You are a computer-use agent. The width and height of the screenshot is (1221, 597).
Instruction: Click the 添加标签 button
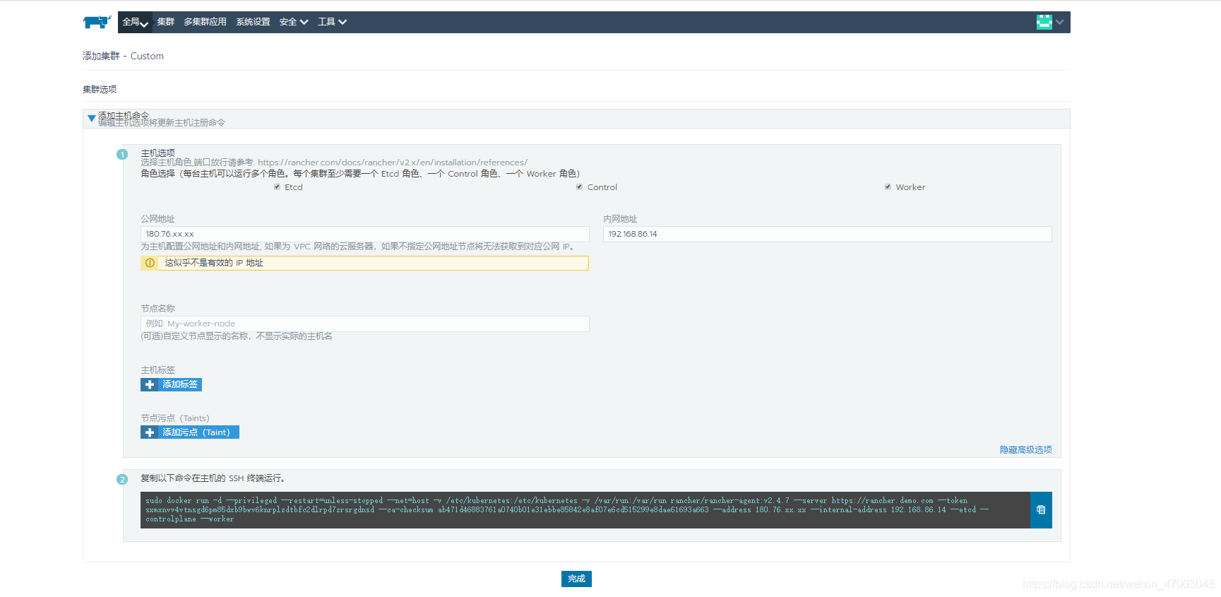[x=171, y=384]
